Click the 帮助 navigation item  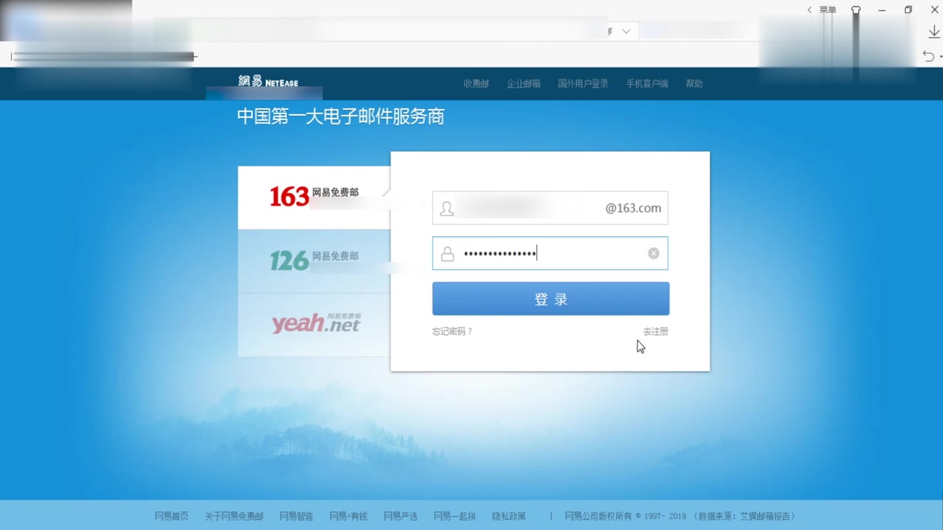(693, 83)
